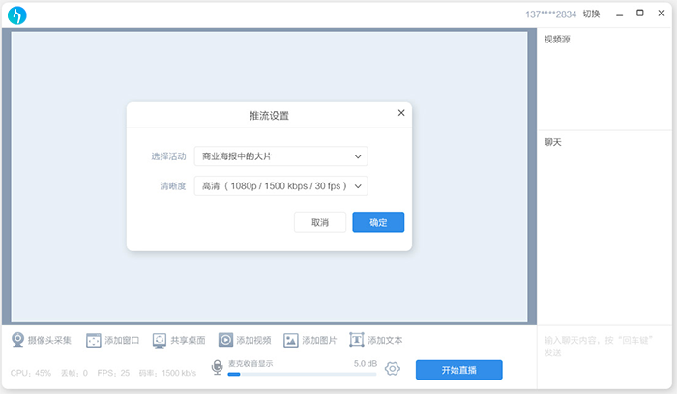Screen dimensions: 677x394
Task: Mute the microphone via mic icon
Action: tap(218, 368)
